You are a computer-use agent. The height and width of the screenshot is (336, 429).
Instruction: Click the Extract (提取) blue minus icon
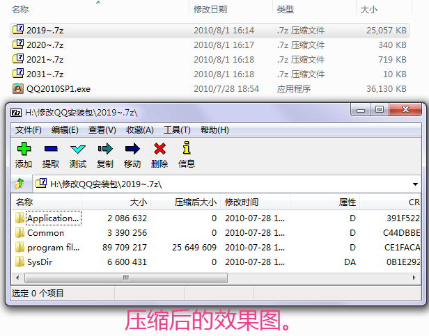51,149
